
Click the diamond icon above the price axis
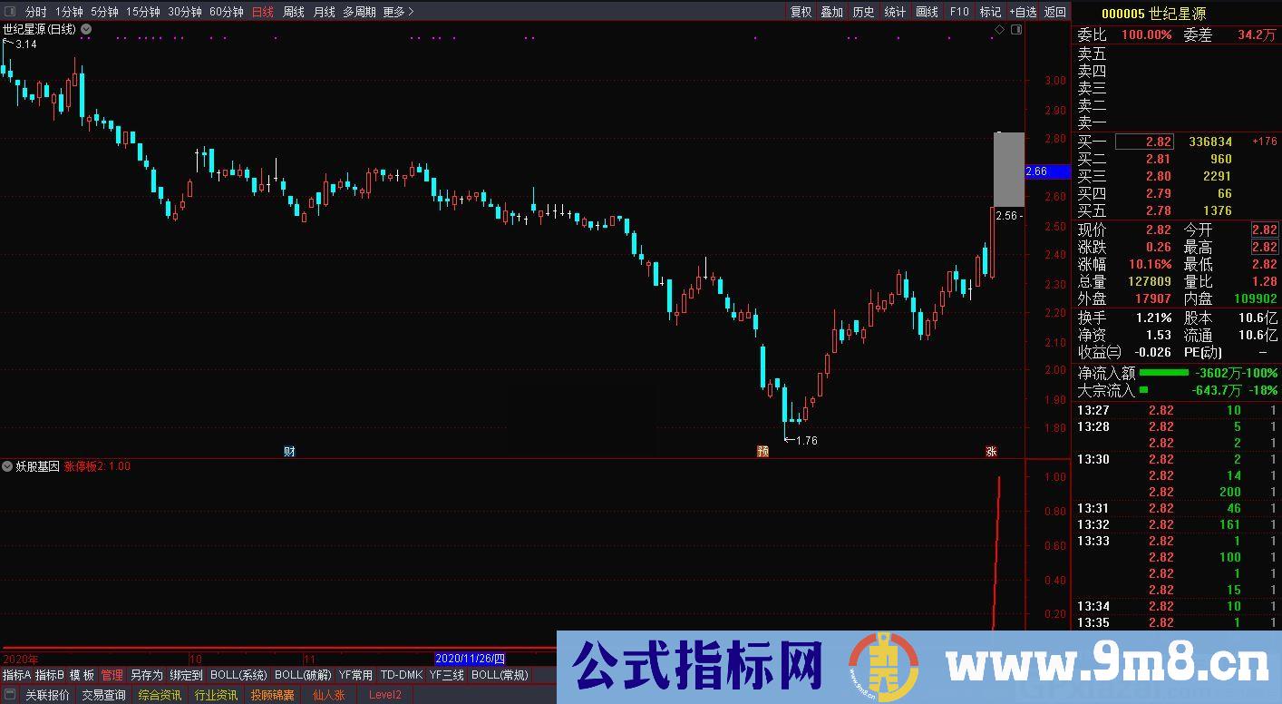(1000, 30)
